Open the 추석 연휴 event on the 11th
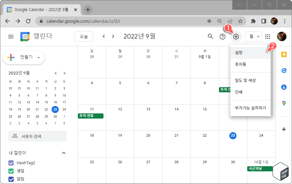The width and height of the screenshot is (292, 184). point(91,116)
